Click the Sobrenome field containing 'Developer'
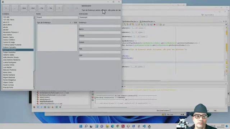 [x=100, y=18]
